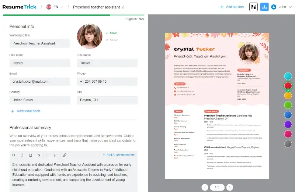
Task: Save the profile photo
Action: coord(111,33)
